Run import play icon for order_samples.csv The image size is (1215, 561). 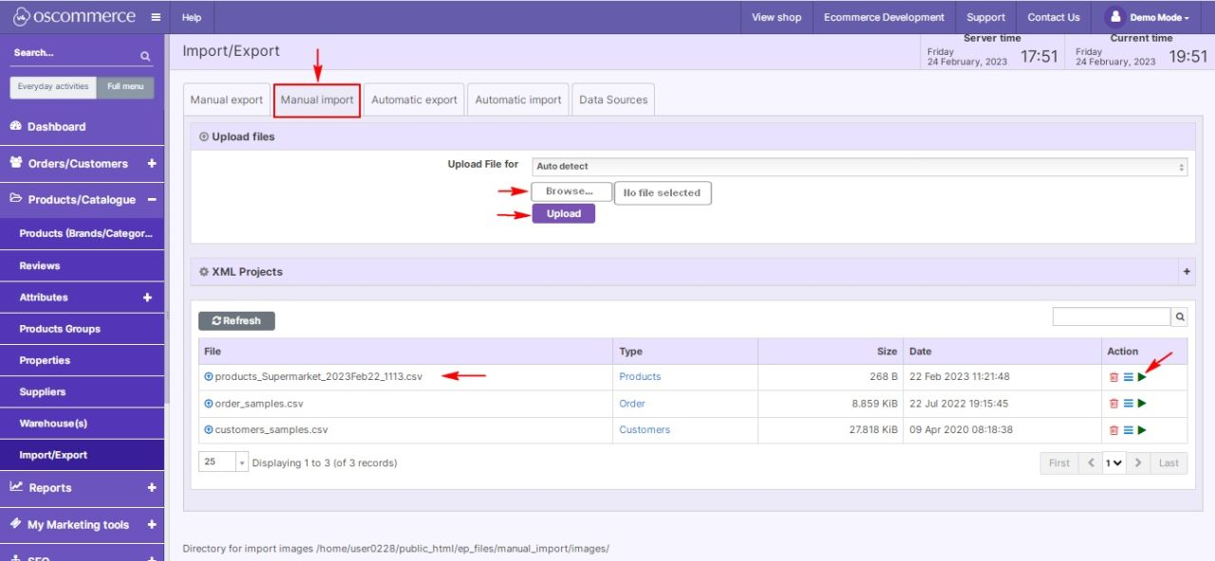click(x=1142, y=404)
